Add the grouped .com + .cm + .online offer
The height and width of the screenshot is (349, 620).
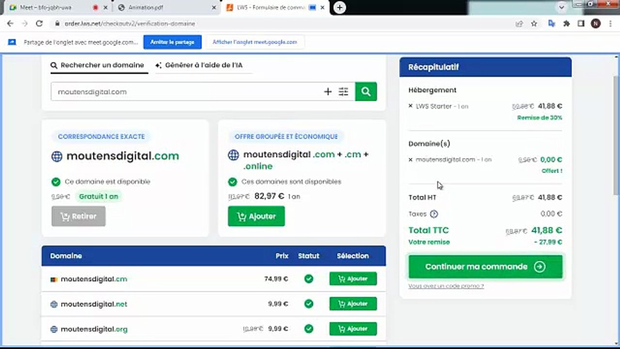(256, 216)
